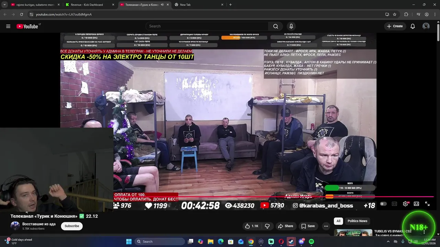Image resolution: width=440 pixels, height=247 pixels.
Task: Start voice search with the microphone
Action: [x=291, y=26]
